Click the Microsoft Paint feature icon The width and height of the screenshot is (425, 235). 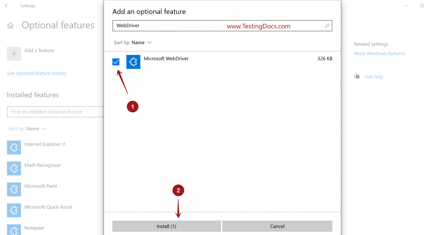14,189
